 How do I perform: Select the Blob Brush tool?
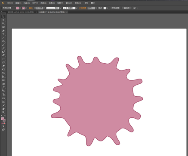[3, 52]
